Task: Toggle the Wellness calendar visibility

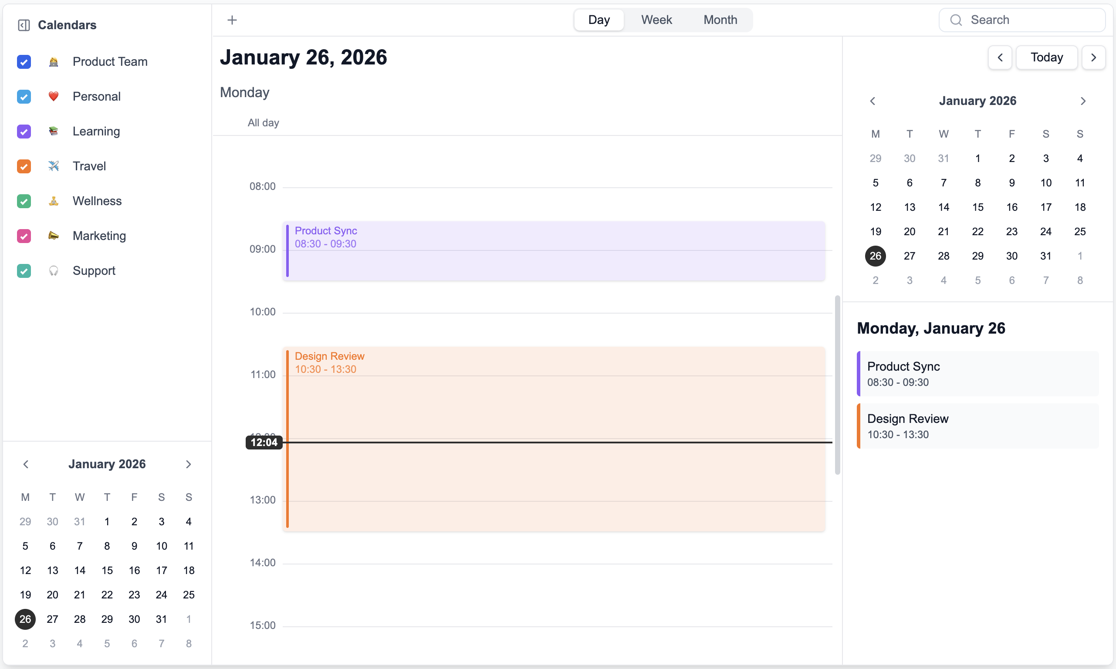Action: (x=24, y=201)
